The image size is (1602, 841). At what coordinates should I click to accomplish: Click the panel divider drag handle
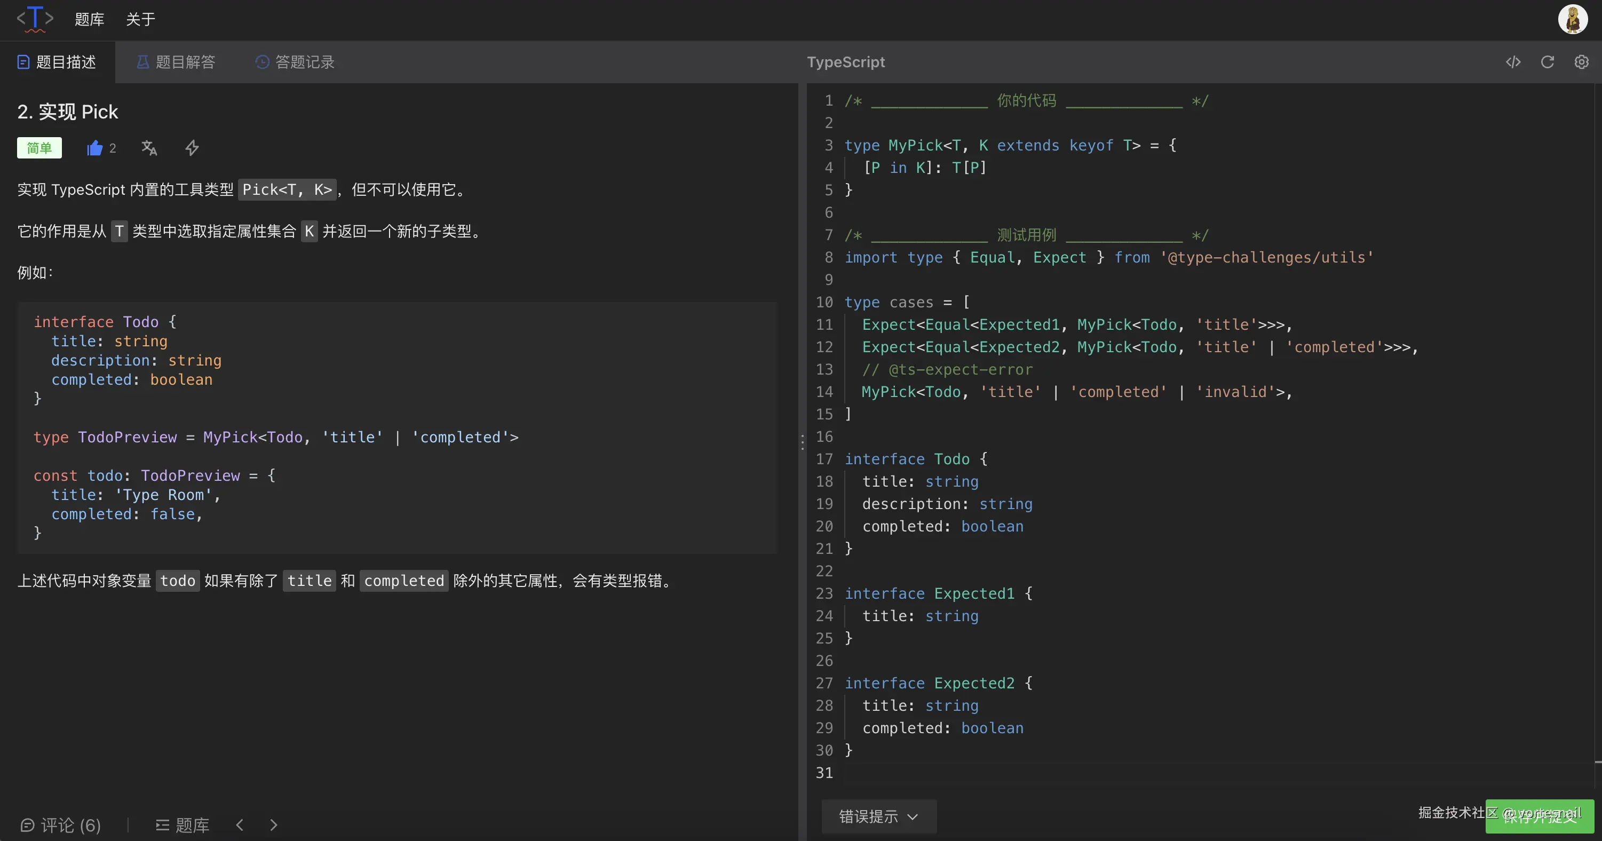coord(802,442)
